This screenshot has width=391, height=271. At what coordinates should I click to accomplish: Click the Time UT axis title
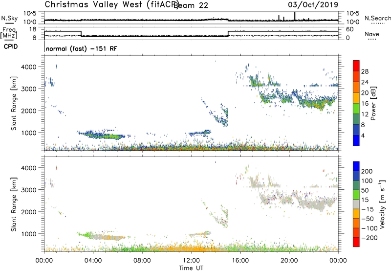coord(191,268)
